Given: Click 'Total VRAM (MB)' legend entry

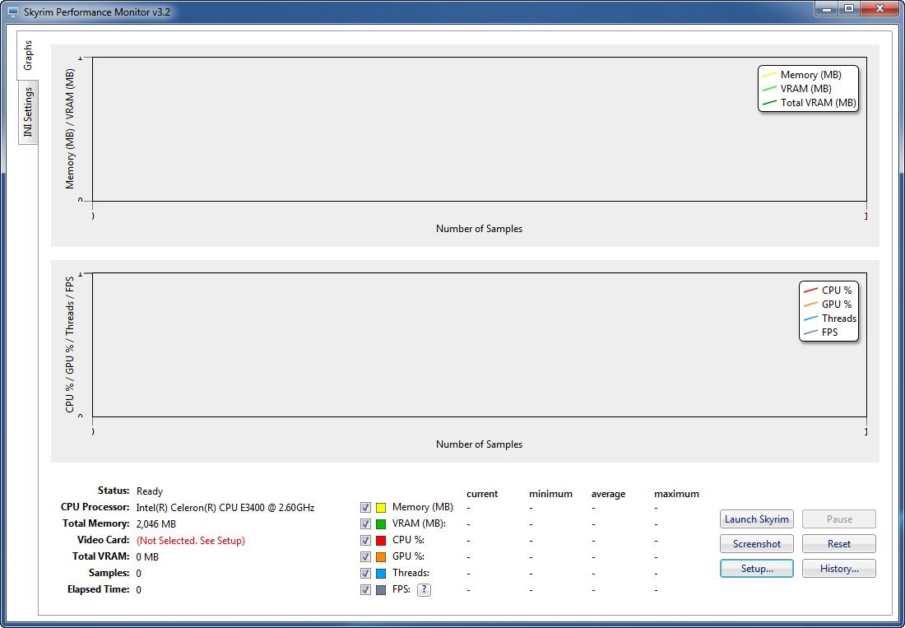Looking at the screenshot, I should point(818,103).
